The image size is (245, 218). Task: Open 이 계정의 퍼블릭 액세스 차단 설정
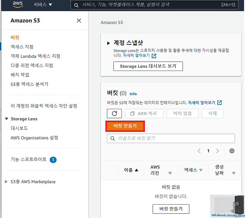click(x=44, y=106)
